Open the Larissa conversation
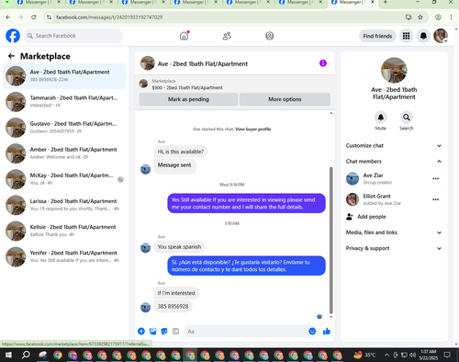459x362 pixels. pos(64,205)
